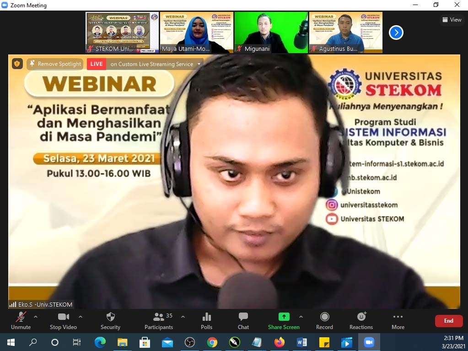Open Firefox from taskbar
Viewport: 468px width, 351px height.
(x=280, y=342)
